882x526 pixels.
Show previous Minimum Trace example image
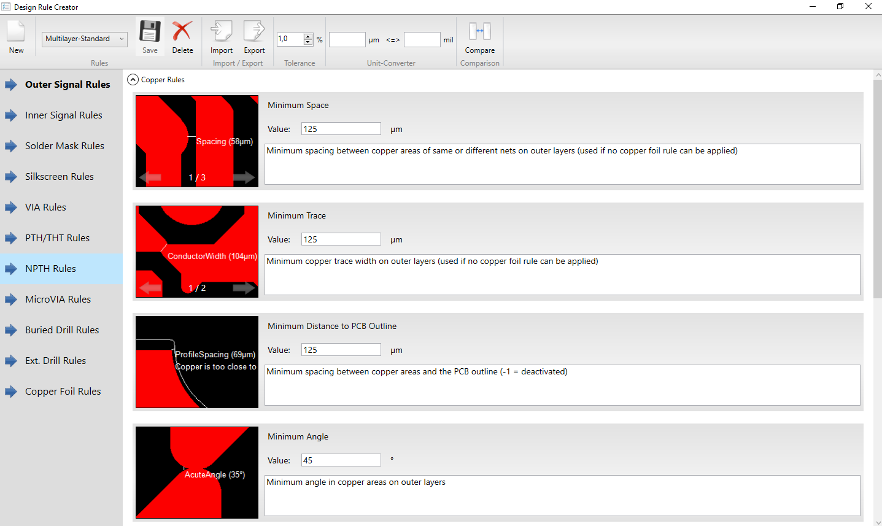click(150, 288)
